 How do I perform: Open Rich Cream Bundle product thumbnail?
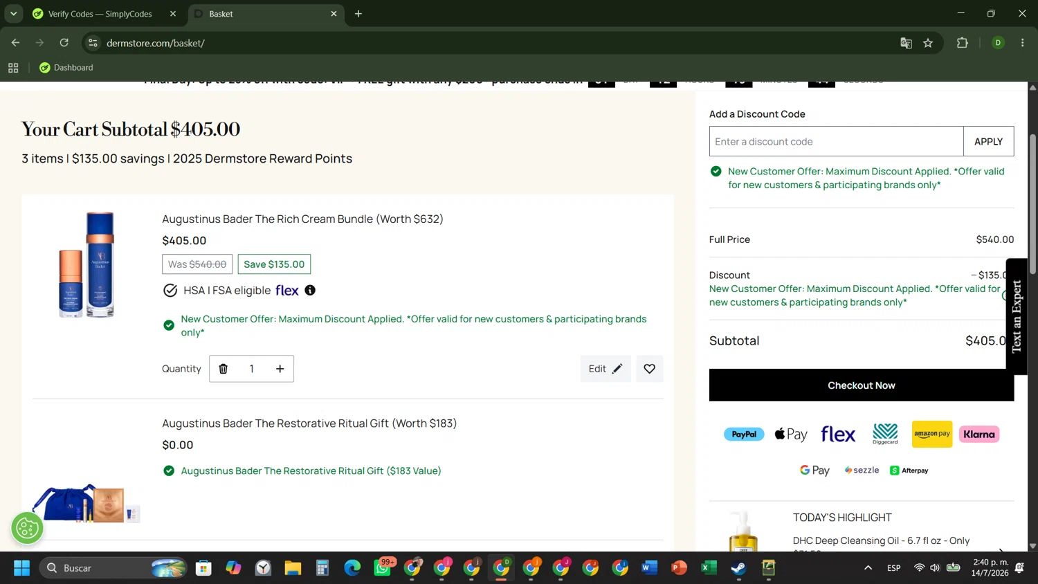click(x=86, y=265)
